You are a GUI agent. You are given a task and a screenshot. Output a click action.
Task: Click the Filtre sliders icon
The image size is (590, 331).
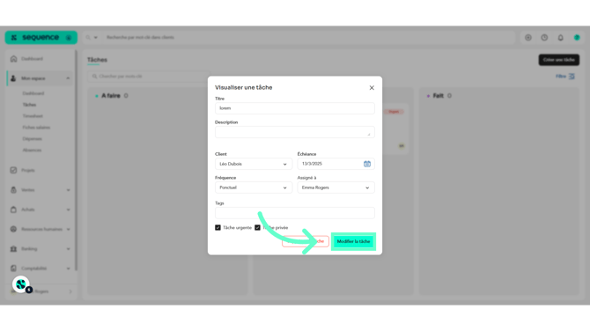tap(572, 77)
